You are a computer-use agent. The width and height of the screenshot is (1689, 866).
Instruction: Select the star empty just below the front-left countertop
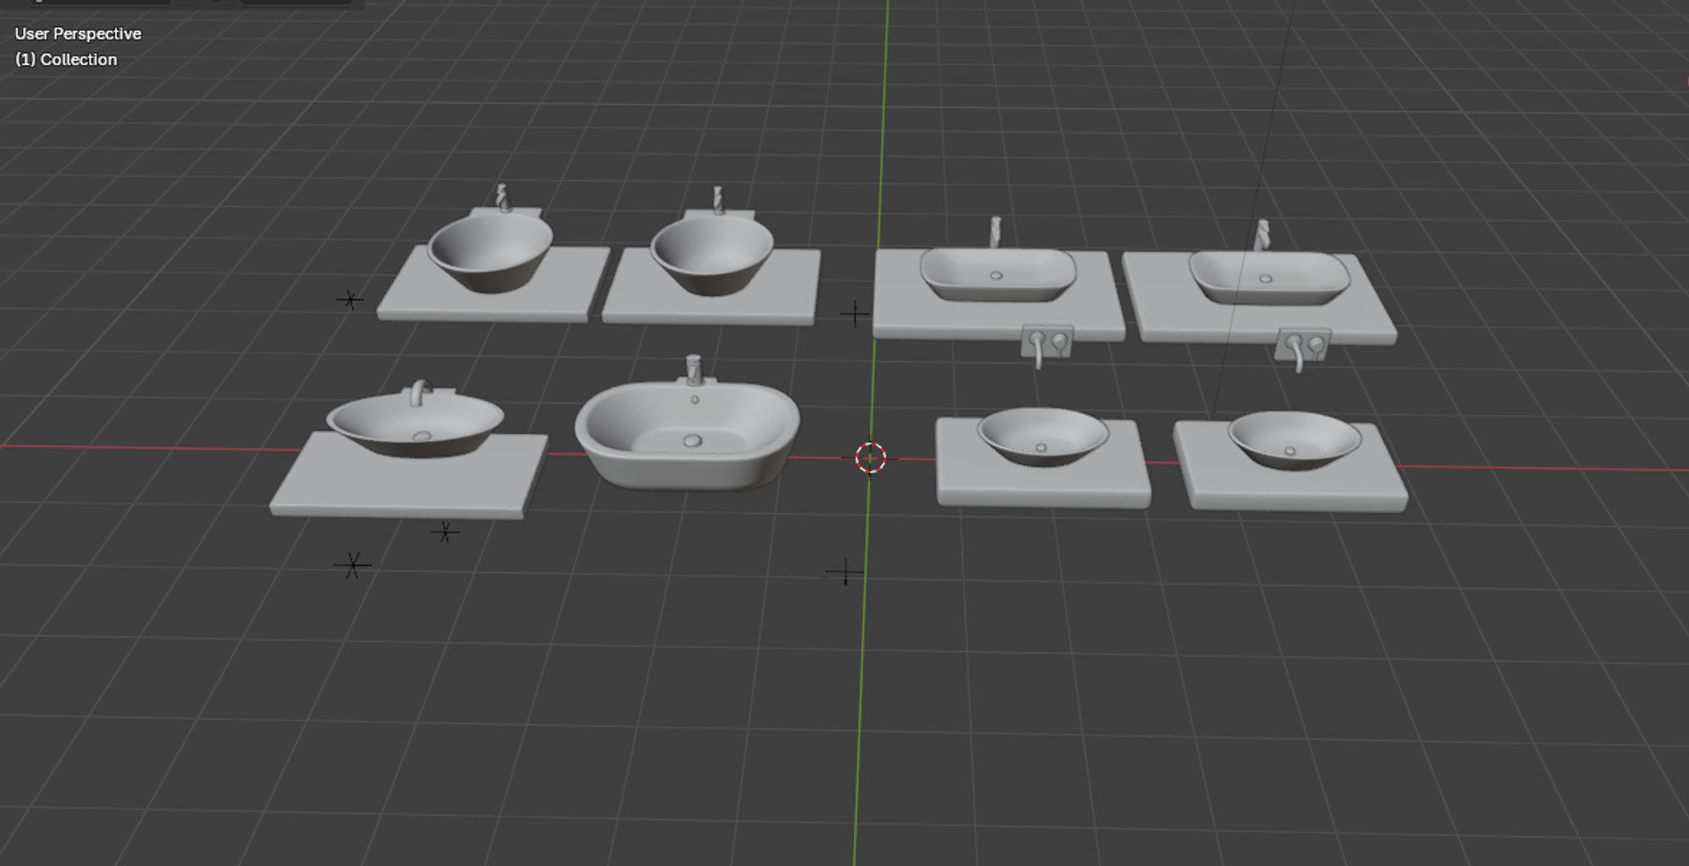click(445, 532)
